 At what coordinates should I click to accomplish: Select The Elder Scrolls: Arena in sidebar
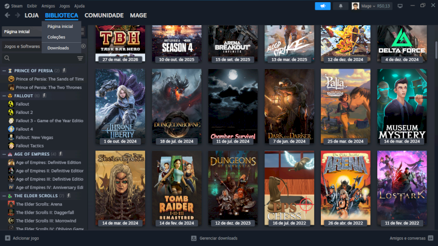click(x=39, y=204)
